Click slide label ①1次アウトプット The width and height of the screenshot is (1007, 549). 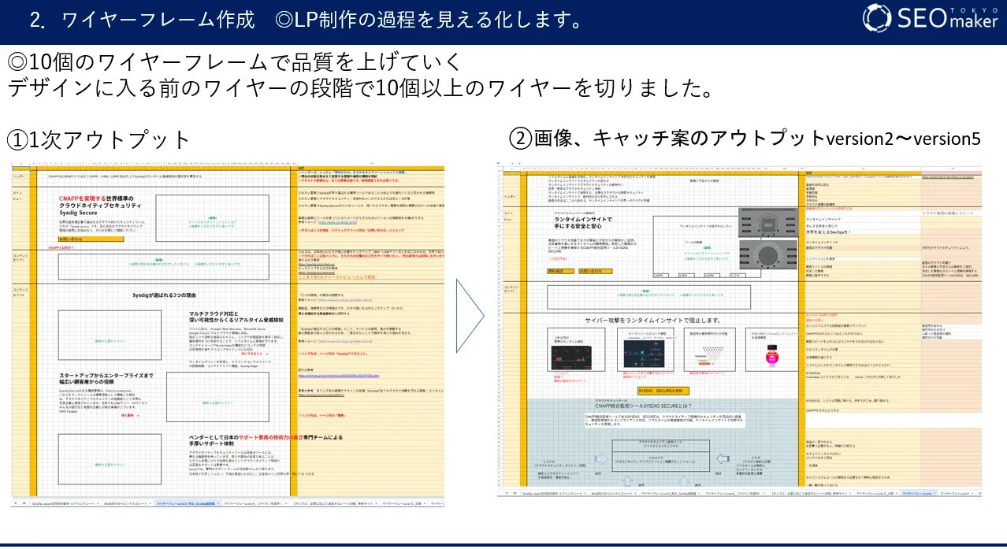[99, 140]
